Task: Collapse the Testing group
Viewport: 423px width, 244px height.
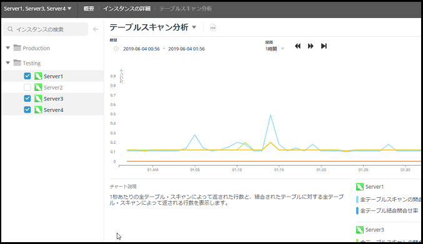Action: [8, 63]
